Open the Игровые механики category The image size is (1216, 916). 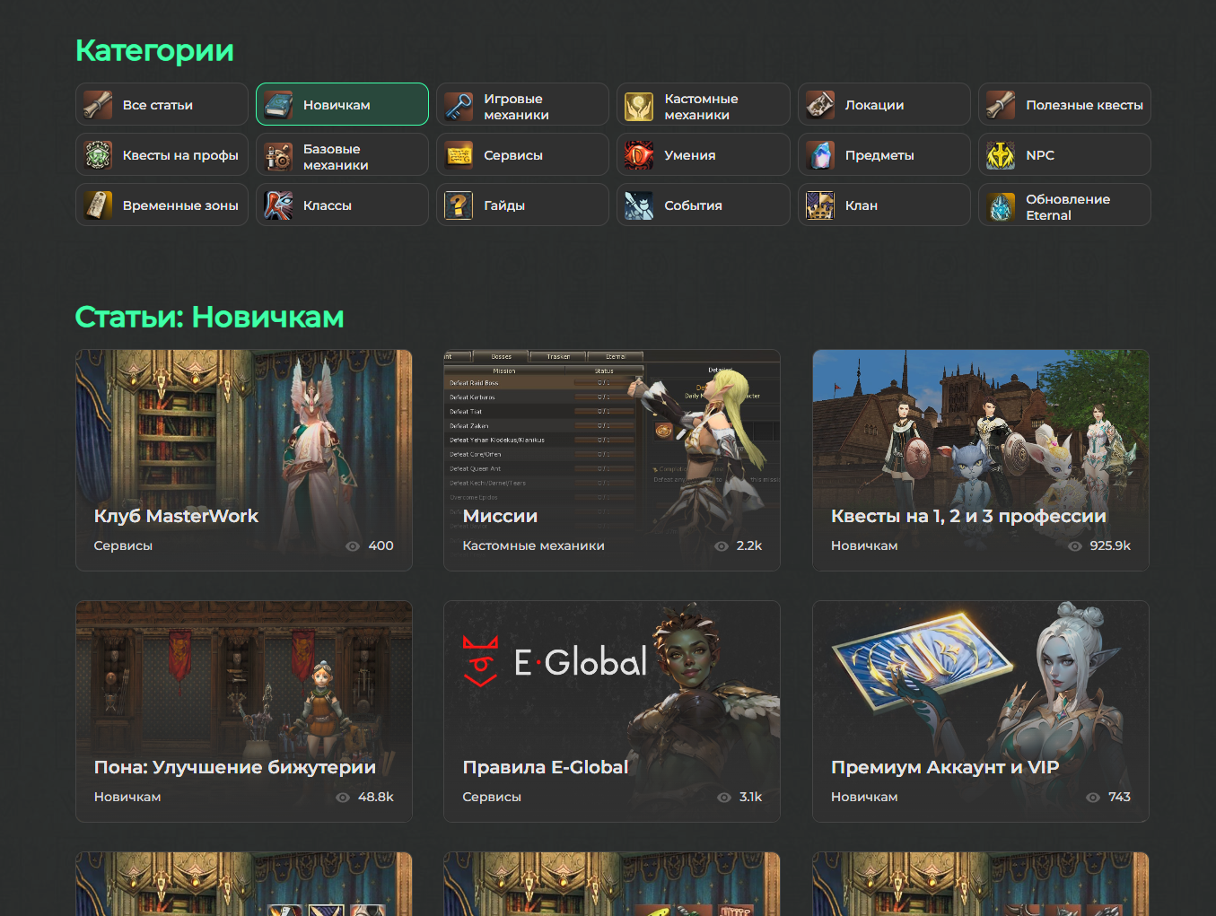click(522, 104)
